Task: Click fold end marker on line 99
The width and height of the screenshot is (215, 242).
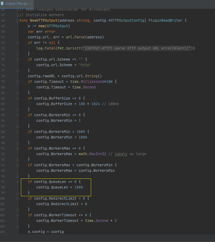Action: click(x=18, y=193)
